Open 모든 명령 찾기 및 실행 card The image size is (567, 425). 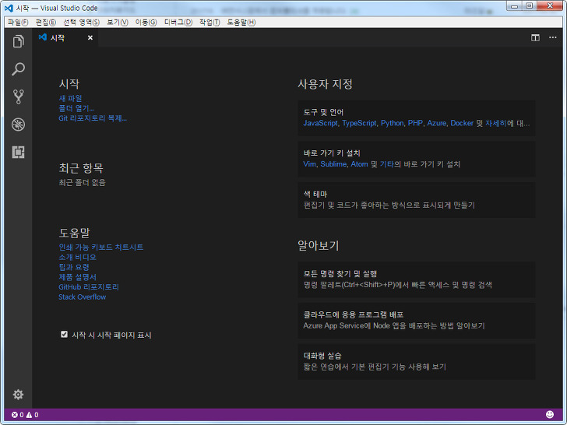pos(417,279)
